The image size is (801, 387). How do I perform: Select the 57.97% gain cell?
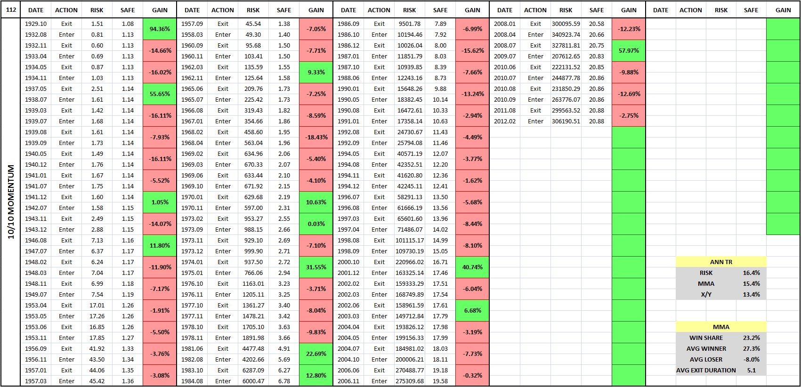pos(629,51)
